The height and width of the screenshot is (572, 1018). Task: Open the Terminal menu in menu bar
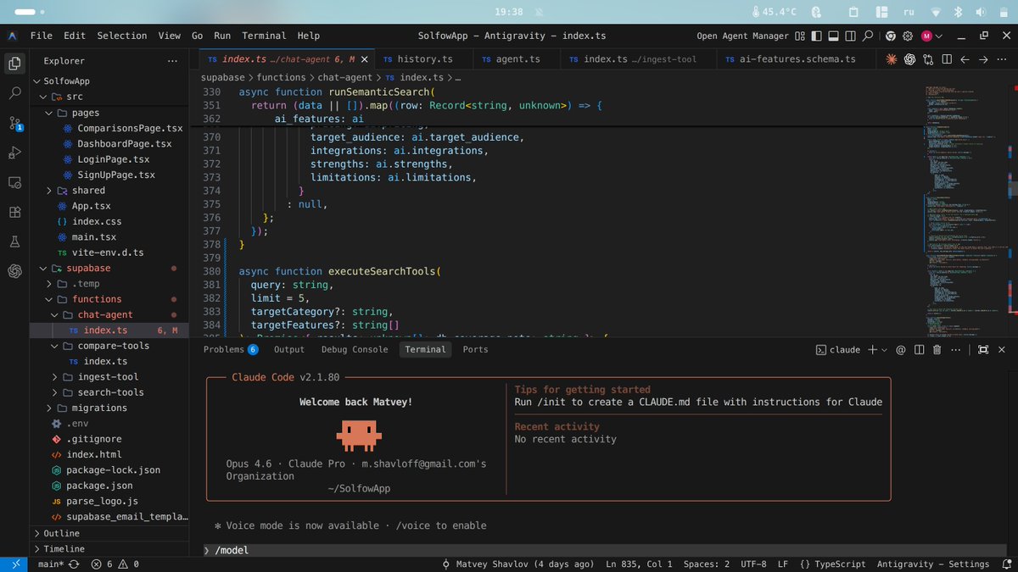tap(264, 36)
